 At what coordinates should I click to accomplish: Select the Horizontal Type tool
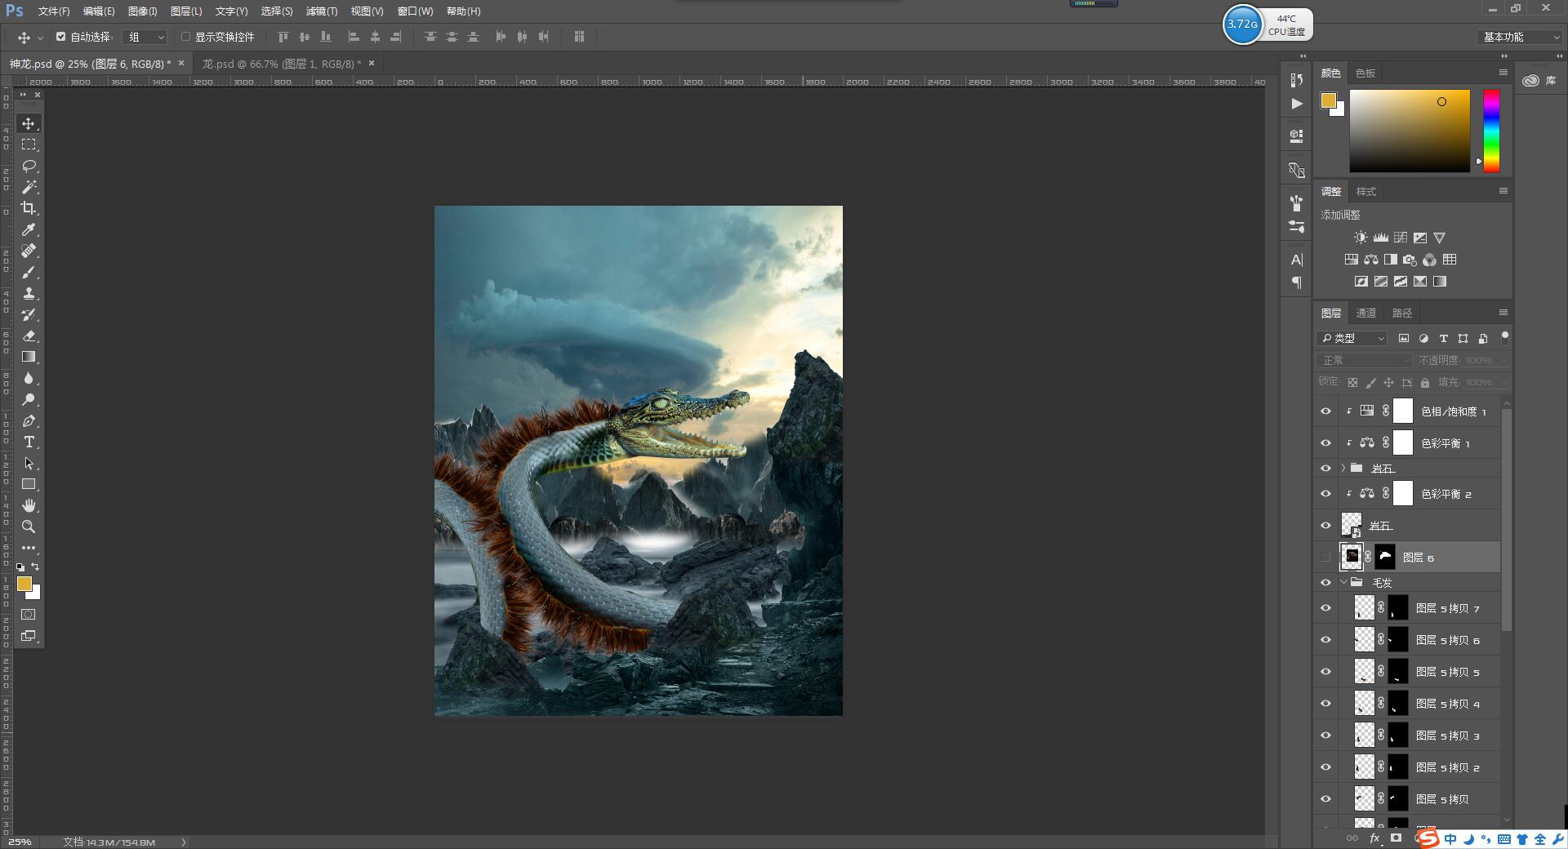pos(29,442)
